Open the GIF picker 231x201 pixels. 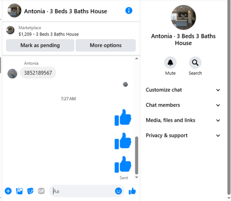tap(41, 191)
